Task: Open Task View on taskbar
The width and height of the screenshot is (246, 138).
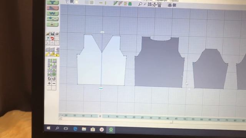Action: coord(66,129)
